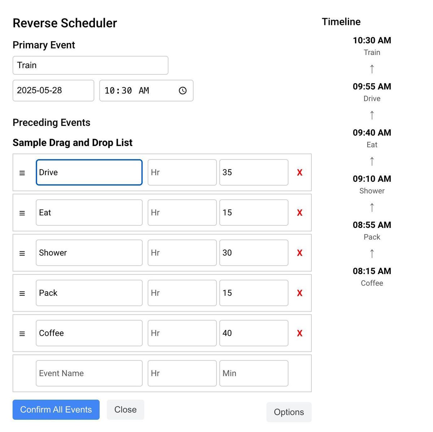Click the Close button
The width and height of the screenshot is (433, 432).
click(125, 410)
